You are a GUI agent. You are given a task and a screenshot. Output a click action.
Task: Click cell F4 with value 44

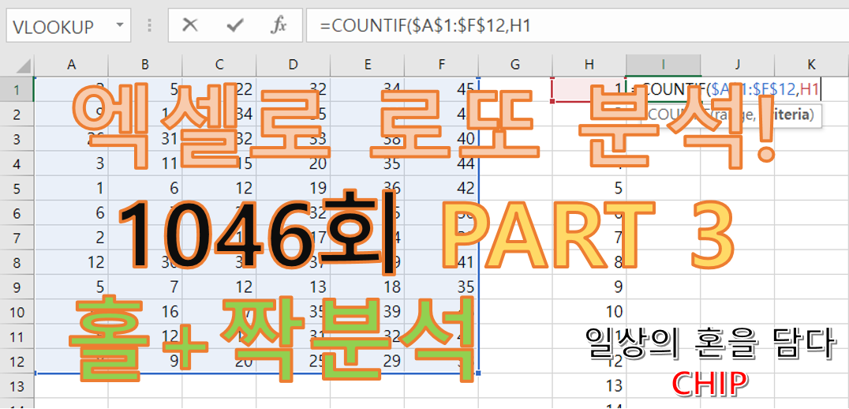click(441, 163)
